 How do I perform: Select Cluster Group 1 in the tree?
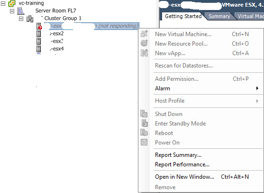63,18
